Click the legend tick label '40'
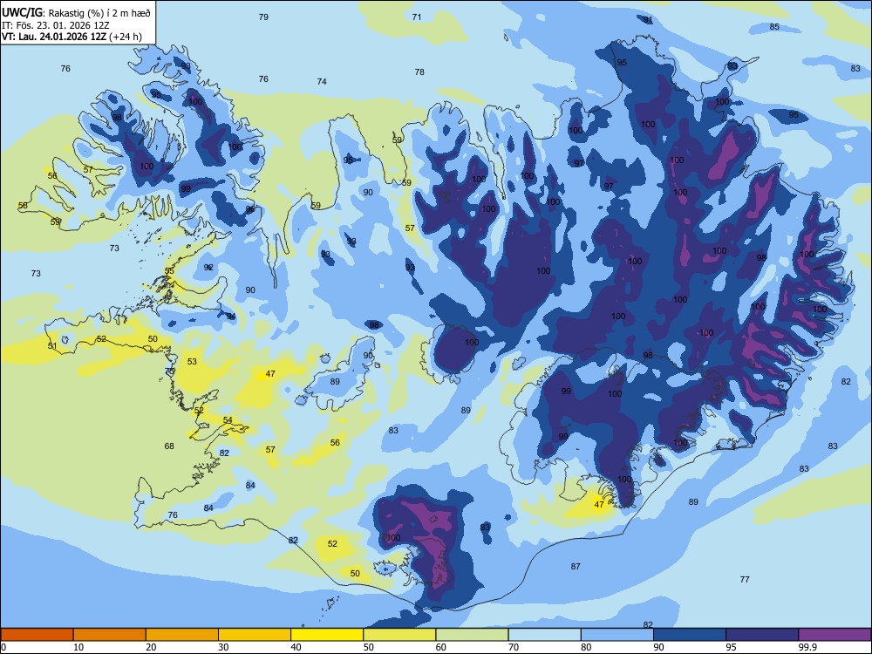This screenshot has height=654, width=872. [296, 647]
